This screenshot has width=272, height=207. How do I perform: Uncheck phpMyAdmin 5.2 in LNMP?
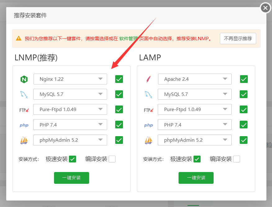(119, 140)
